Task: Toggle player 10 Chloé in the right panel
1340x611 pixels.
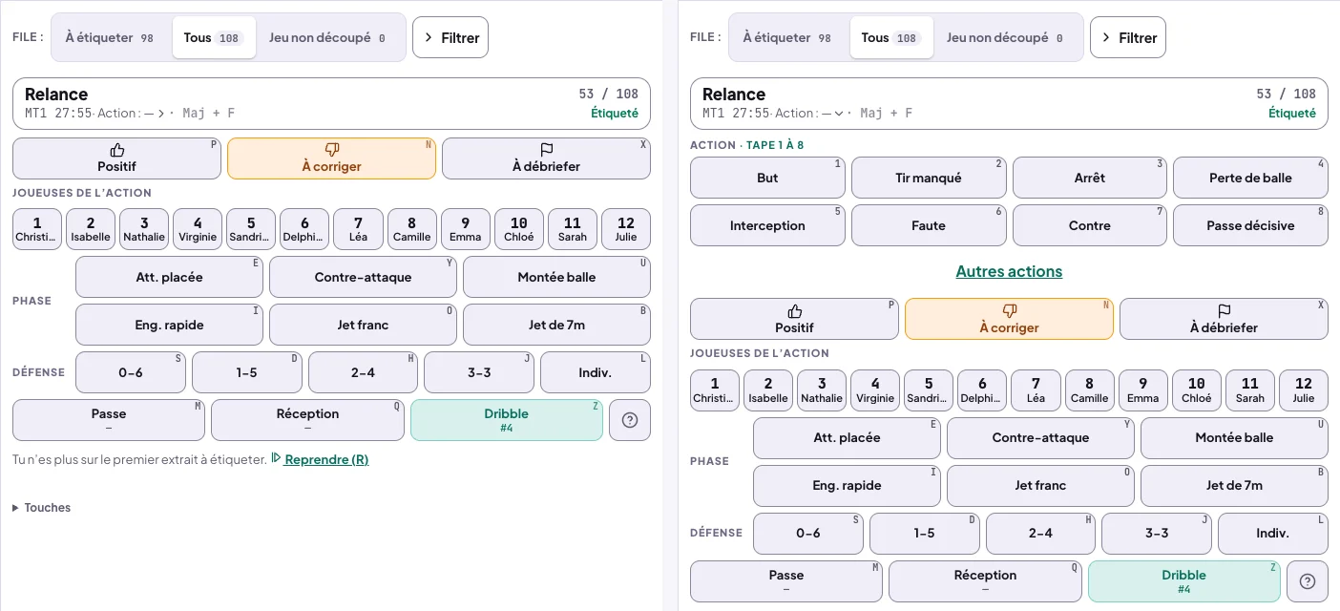Action: click(1197, 390)
